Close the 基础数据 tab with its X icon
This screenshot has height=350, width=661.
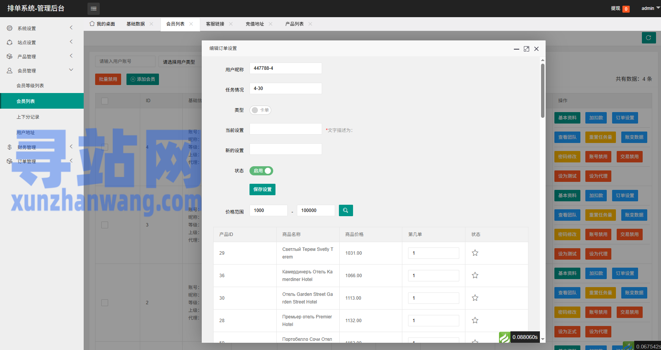click(151, 24)
